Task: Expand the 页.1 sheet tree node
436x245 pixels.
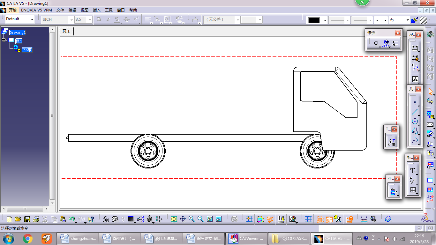Action: pyautogui.click(x=4, y=40)
